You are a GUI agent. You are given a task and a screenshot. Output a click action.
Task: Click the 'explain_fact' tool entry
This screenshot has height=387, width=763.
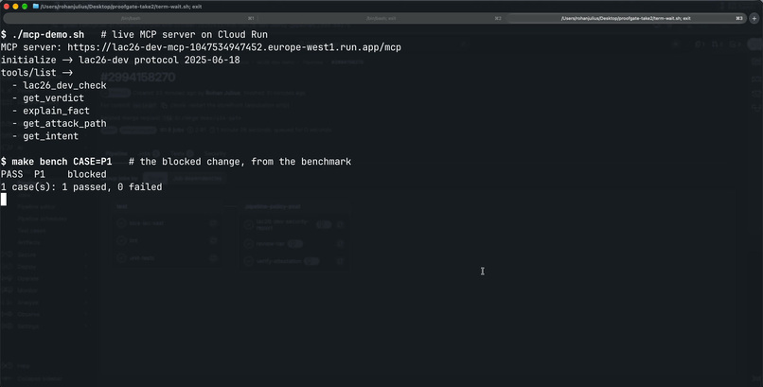[x=57, y=111]
